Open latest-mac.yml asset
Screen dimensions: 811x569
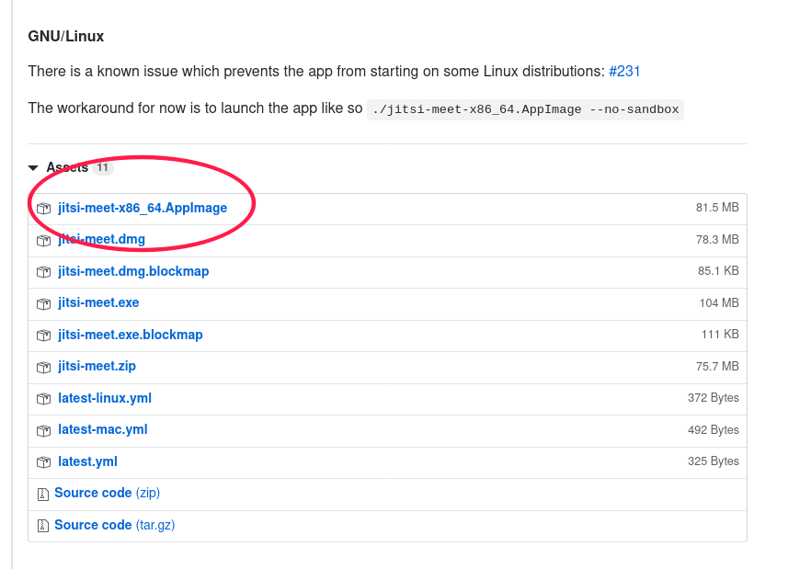point(102,430)
